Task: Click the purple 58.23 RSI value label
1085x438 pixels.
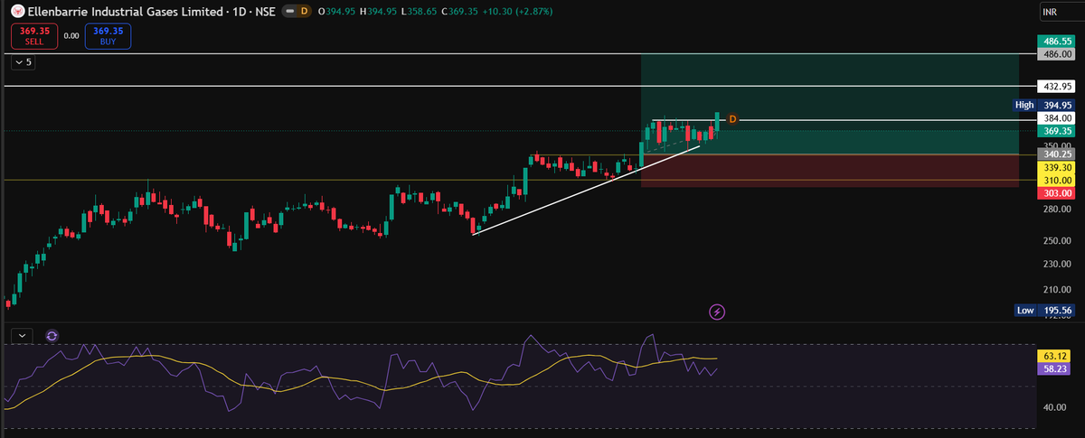Action: pos(1055,368)
